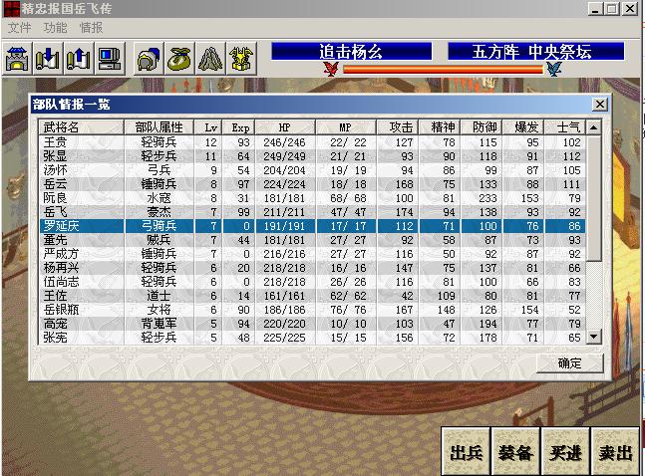Select the 阮良 row
This screenshot has width=645, height=476.
click(312, 198)
